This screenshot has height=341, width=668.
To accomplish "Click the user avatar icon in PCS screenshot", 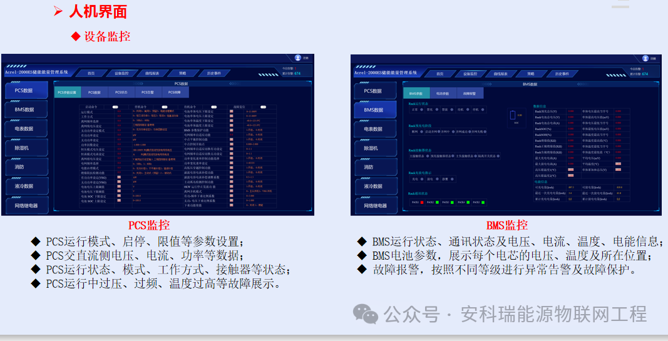I will [298, 58].
